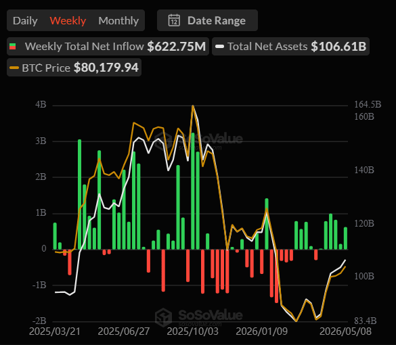Click the orange BTC Price legend swatch
396x345 pixels.
click(14, 68)
